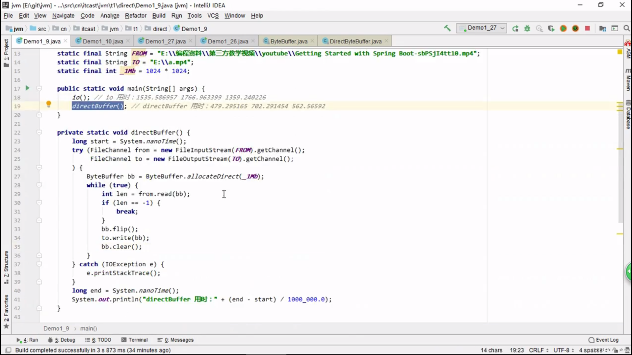632x355 pixels.
Task: Open the Refactor menu
Action: [136, 15]
